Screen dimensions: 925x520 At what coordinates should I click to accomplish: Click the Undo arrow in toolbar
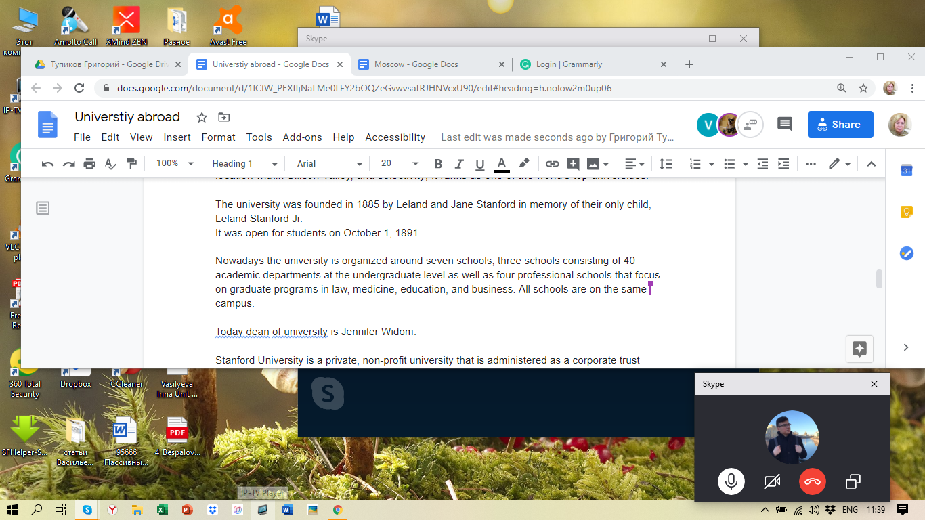47,164
